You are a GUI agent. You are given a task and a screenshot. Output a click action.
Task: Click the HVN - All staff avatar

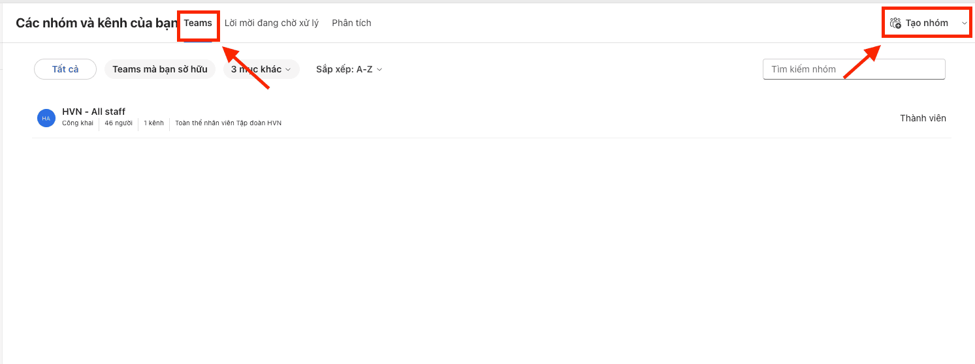46,118
